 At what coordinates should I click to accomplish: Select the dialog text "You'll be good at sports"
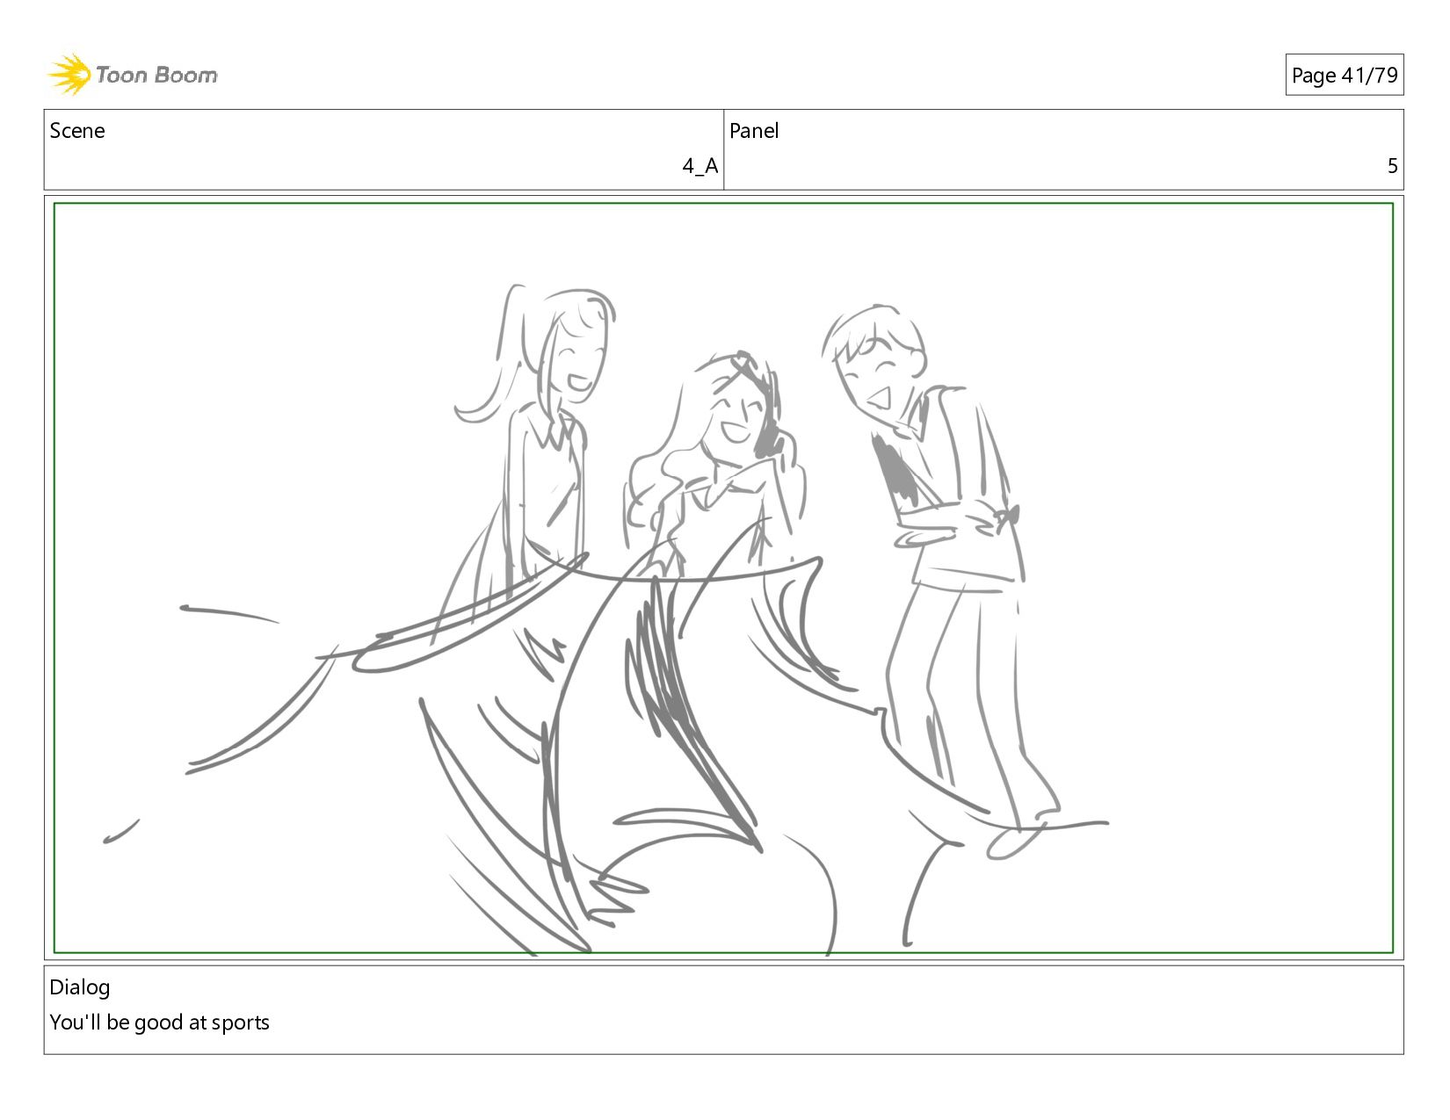159,1022
